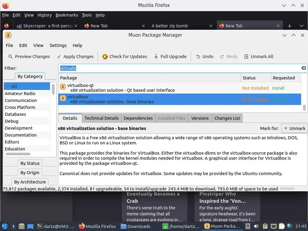
Task: Open Muon View menu
Action: pos(38,45)
